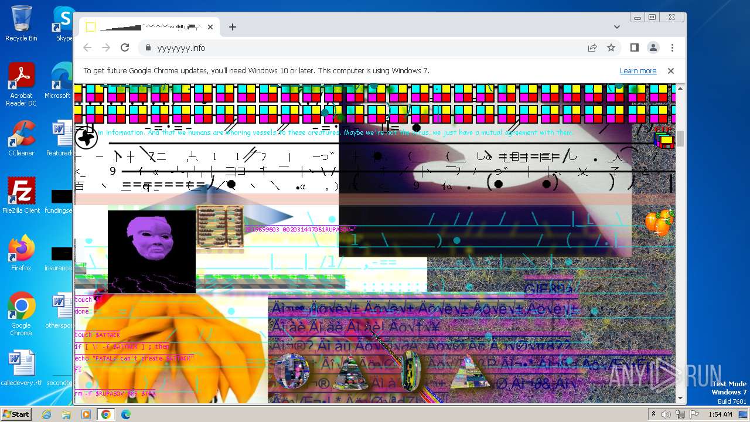Click the orange fruit icon on page
Image resolution: width=750 pixels, height=422 pixels.
tap(659, 223)
